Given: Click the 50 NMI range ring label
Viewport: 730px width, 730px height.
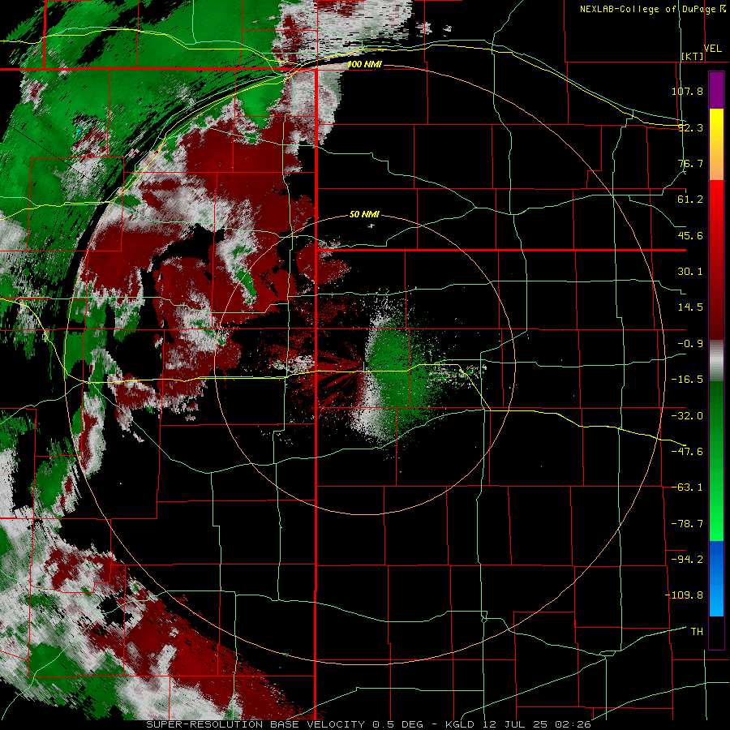Looking at the screenshot, I should coord(364,215).
